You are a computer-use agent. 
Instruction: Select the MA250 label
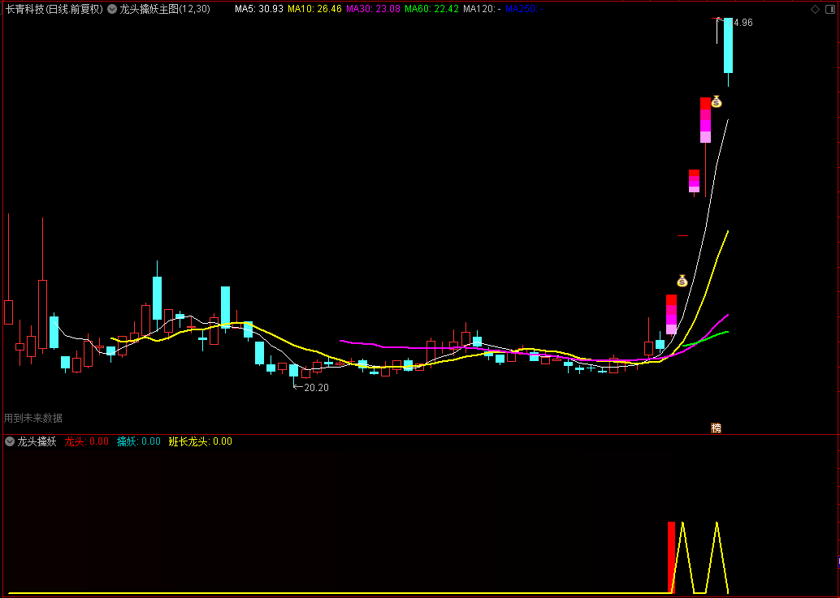(524, 9)
